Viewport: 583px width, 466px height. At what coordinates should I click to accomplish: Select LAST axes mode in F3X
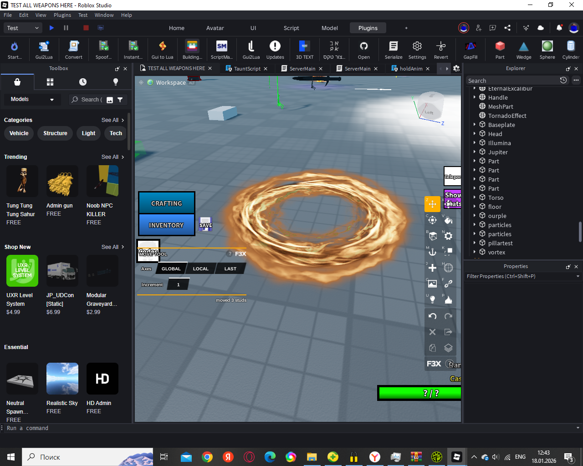pyautogui.click(x=230, y=268)
